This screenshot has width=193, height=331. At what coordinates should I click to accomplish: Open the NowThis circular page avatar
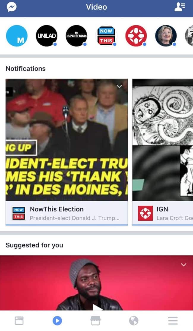point(106,36)
